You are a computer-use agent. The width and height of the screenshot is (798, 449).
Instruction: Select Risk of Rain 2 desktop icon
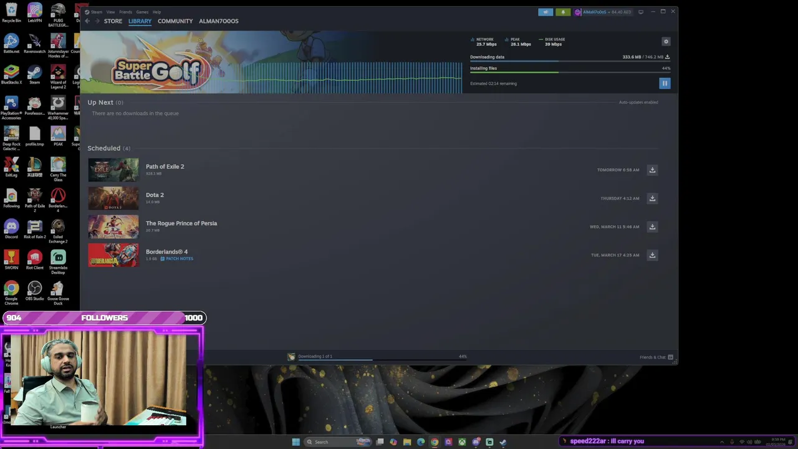point(35,229)
